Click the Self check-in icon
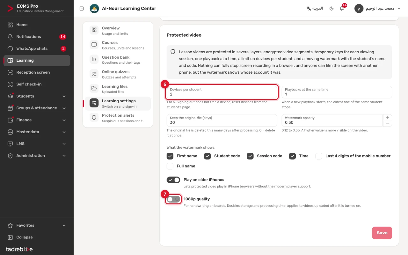Image resolution: width=408 pixels, height=255 pixels. pyautogui.click(x=10, y=84)
